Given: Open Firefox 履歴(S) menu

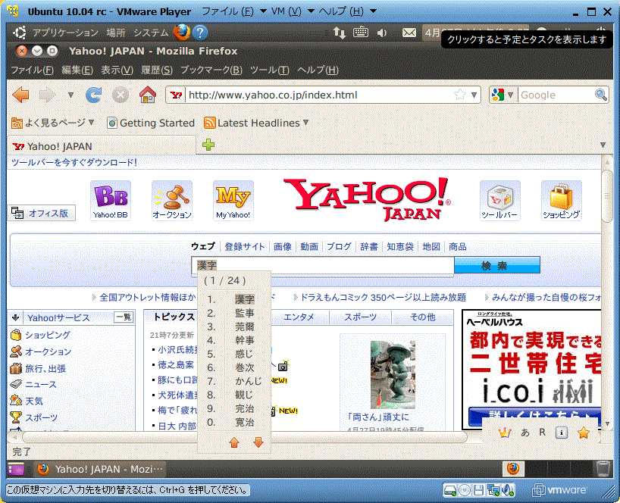Looking at the screenshot, I should pyautogui.click(x=157, y=70).
